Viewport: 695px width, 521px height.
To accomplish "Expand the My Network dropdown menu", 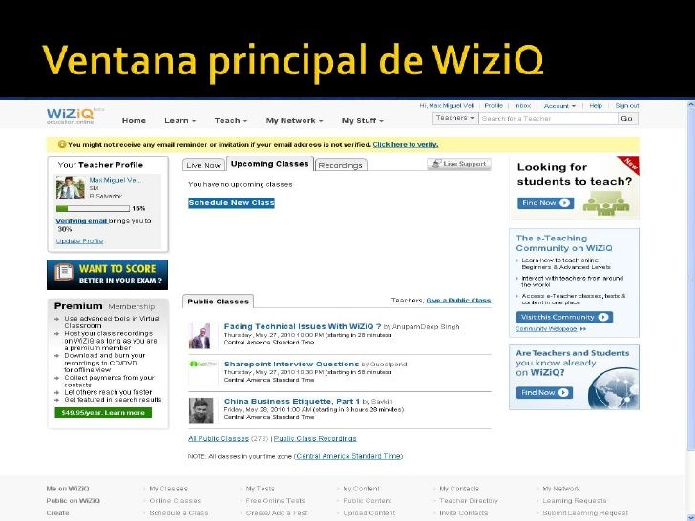I will [x=294, y=120].
